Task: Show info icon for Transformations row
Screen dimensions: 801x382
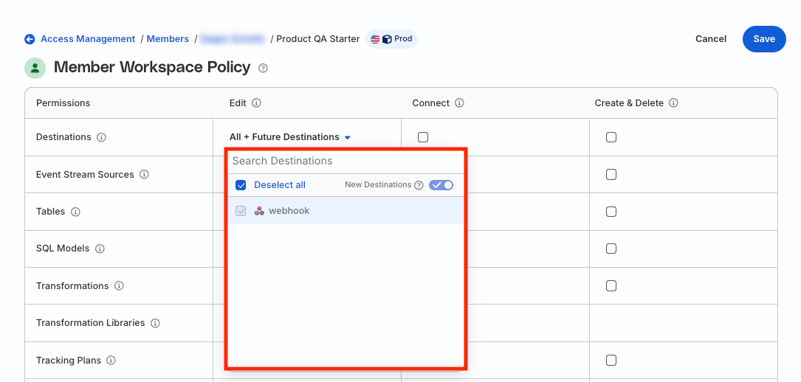Action: (x=119, y=286)
